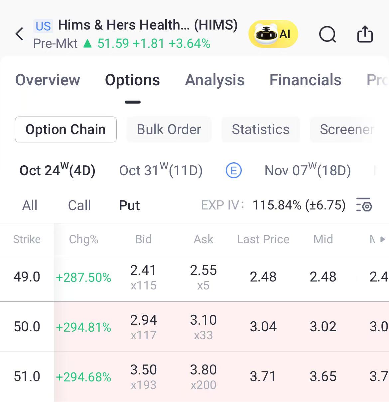Open the Statistics section
The image size is (389, 402).
click(x=261, y=129)
